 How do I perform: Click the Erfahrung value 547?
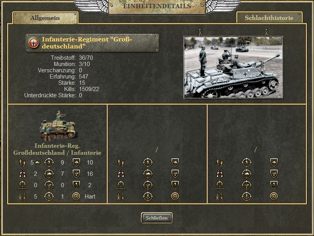click(x=84, y=77)
